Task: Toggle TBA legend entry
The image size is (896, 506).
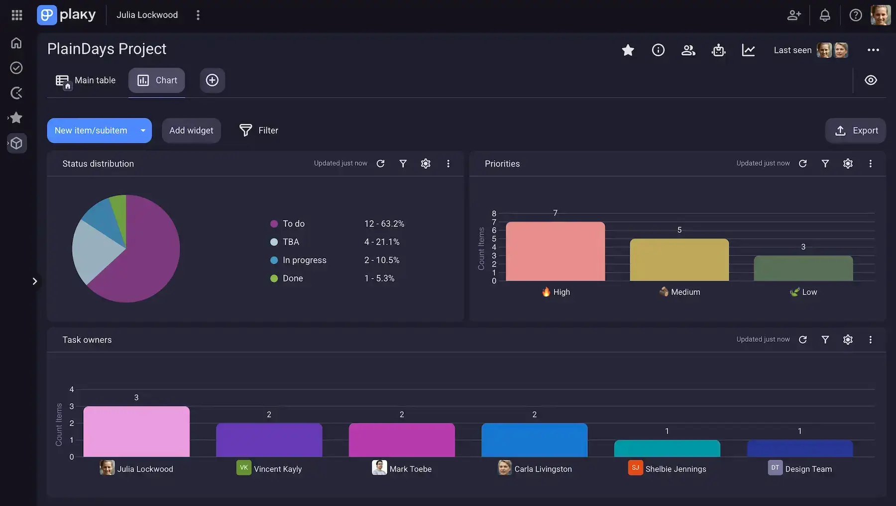Action: click(285, 242)
